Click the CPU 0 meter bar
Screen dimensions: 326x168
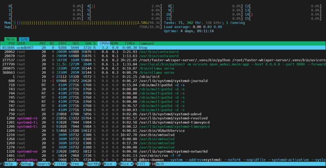click(x=46, y=6)
